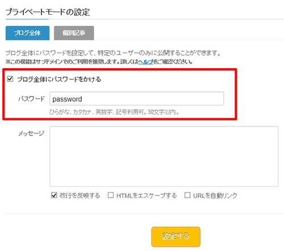284x251 pixels.
Task: Click the ブログ全体にパスワードをかける label text
Action: (59, 79)
